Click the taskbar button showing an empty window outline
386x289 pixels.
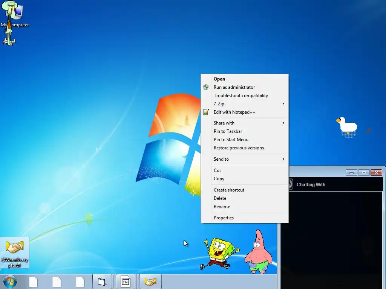102,281
